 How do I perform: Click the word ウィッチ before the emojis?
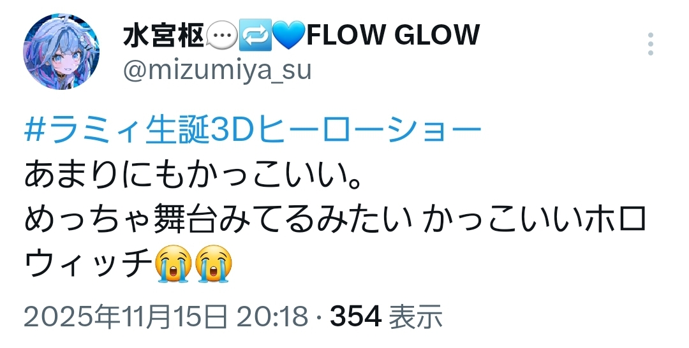pos(88,264)
